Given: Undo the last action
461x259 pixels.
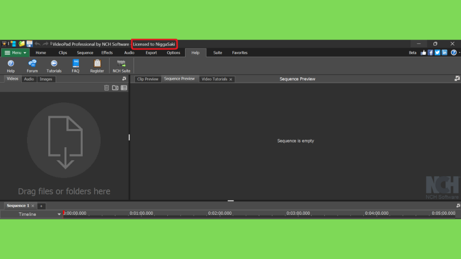Looking at the screenshot, I should pyautogui.click(x=37, y=44).
